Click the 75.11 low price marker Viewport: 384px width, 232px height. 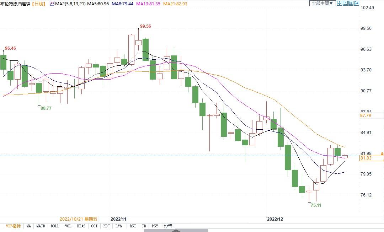tap(316, 205)
